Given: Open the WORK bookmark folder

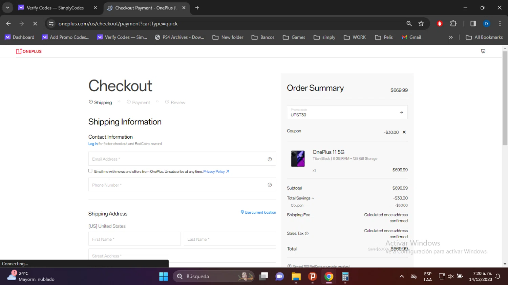Looking at the screenshot, I should point(355,37).
